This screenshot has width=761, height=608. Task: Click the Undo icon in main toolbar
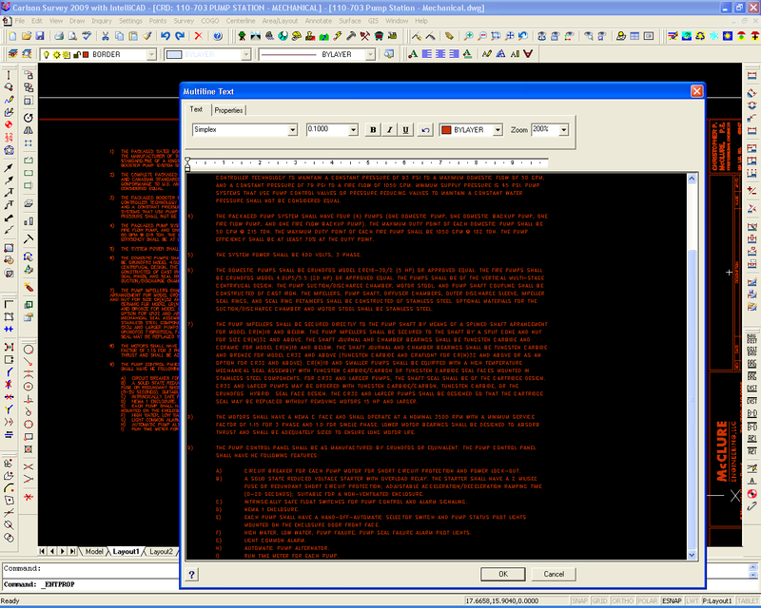coord(166,36)
